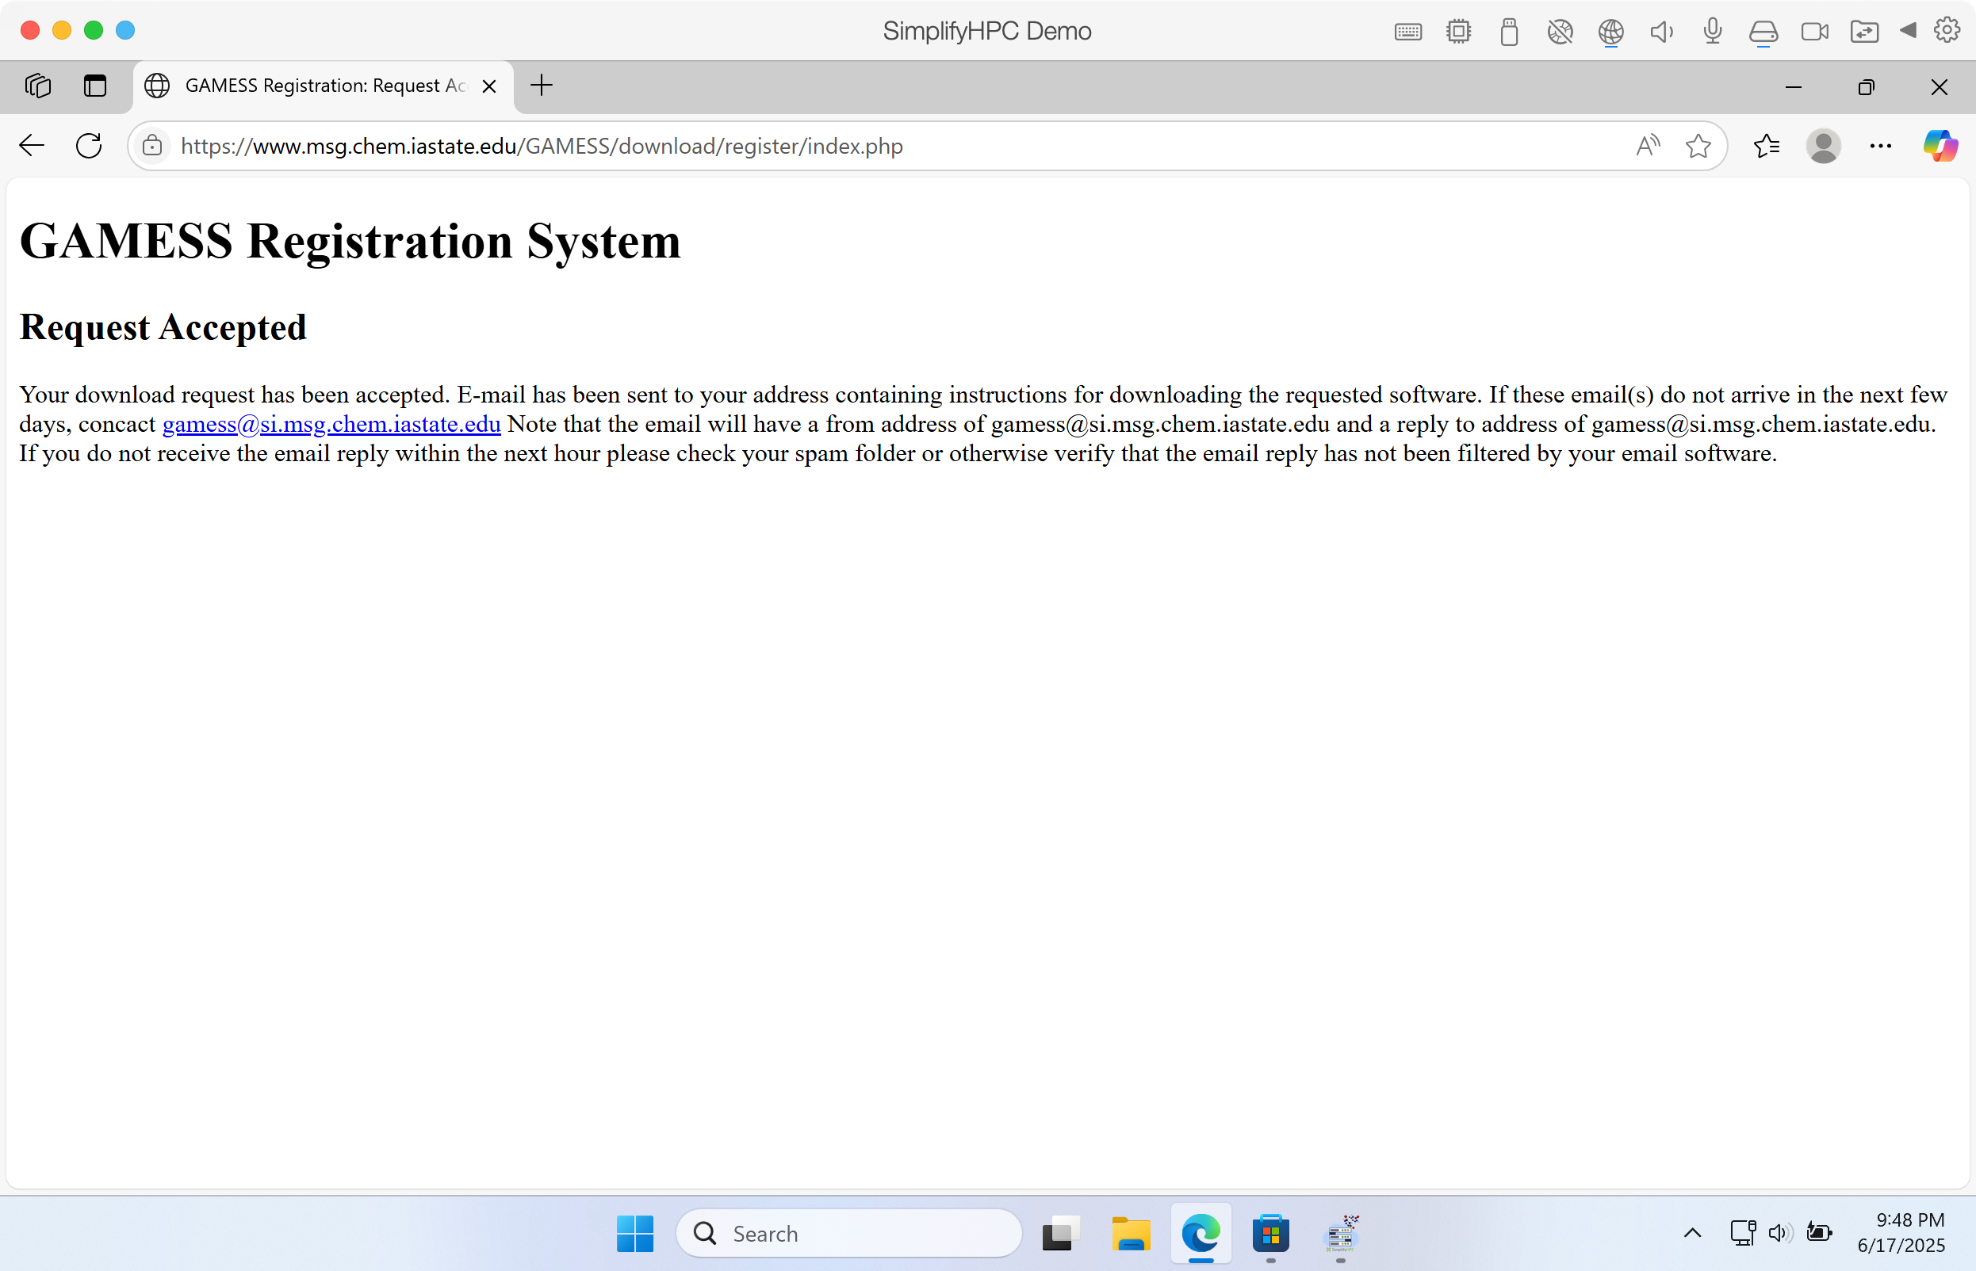
Task: Open a new tab with plus button
Action: point(542,86)
